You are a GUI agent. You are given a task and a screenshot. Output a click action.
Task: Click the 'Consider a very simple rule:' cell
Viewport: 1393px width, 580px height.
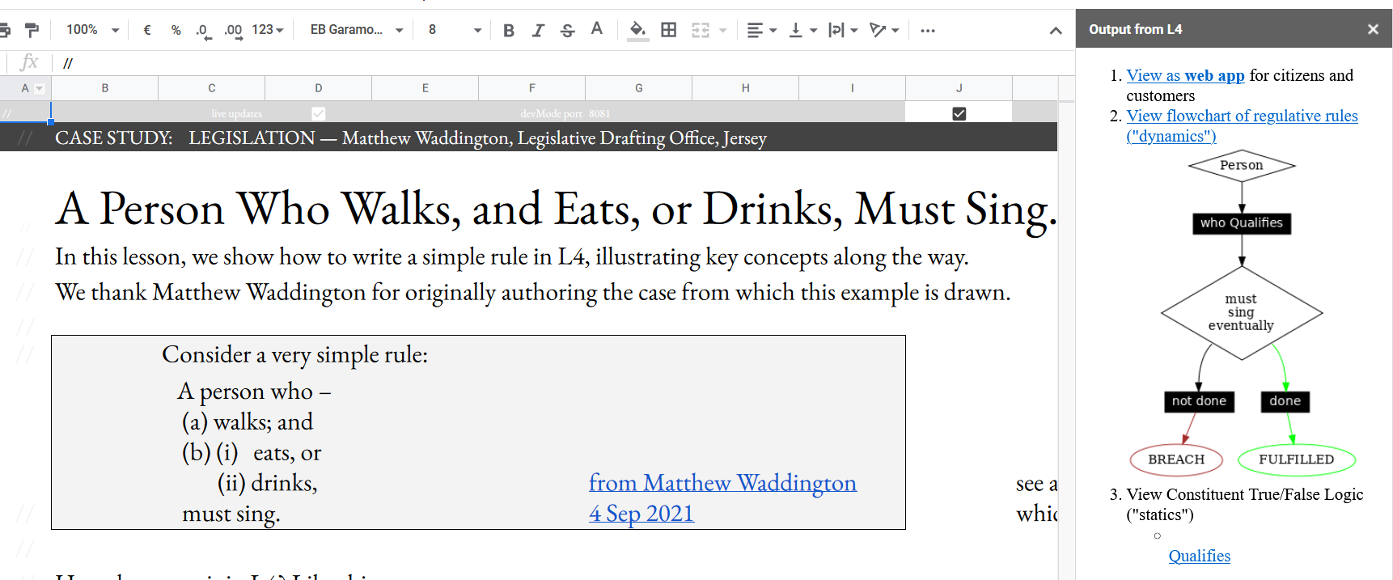pos(294,354)
